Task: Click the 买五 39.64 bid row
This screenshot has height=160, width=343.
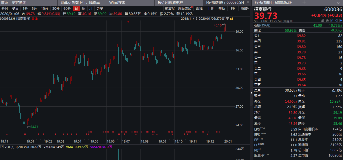Action: point(297,85)
